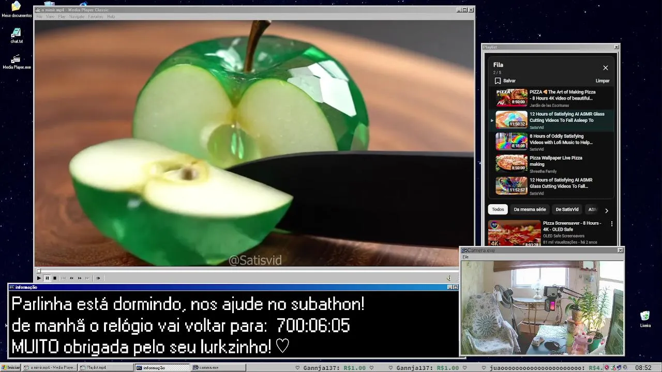Skip to previous track in player
662x372 pixels.
pyautogui.click(x=64, y=278)
